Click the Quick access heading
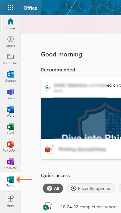 (x=56, y=176)
